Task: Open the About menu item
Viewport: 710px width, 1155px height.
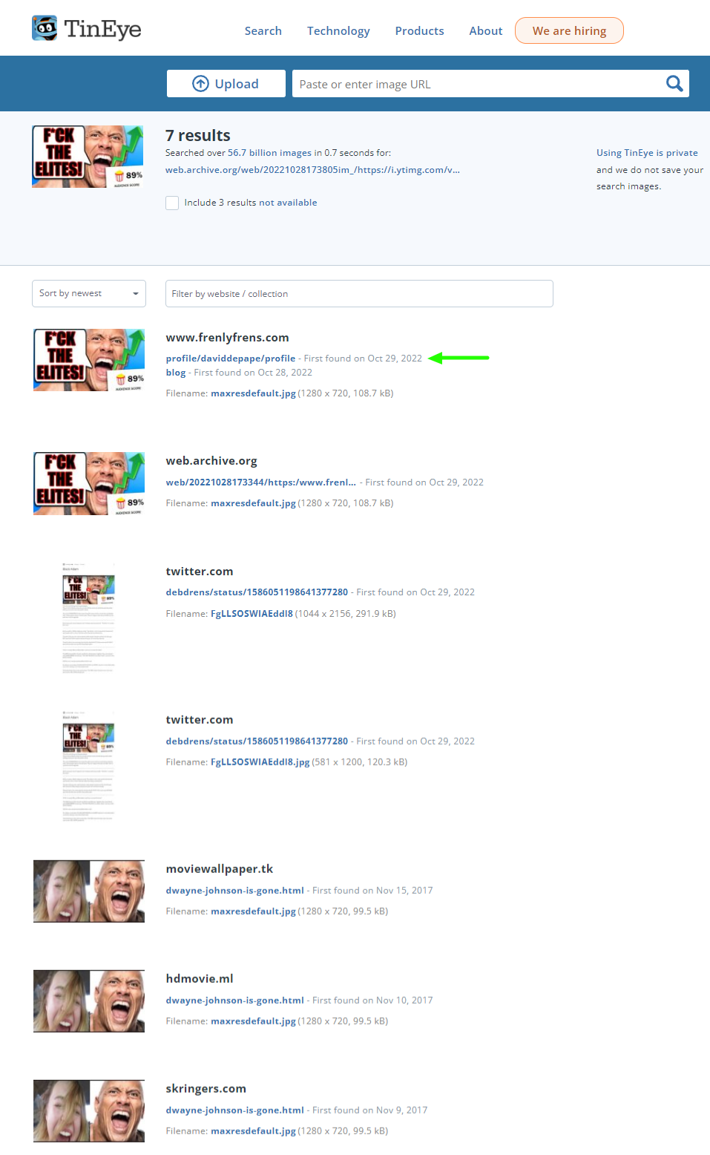Action: click(x=486, y=31)
